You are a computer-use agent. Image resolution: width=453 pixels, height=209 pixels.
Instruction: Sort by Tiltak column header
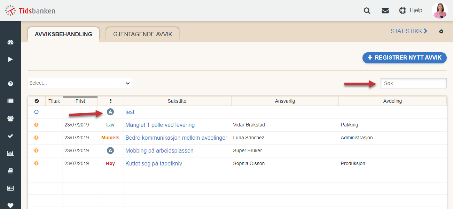pyautogui.click(x=54, y=101)
